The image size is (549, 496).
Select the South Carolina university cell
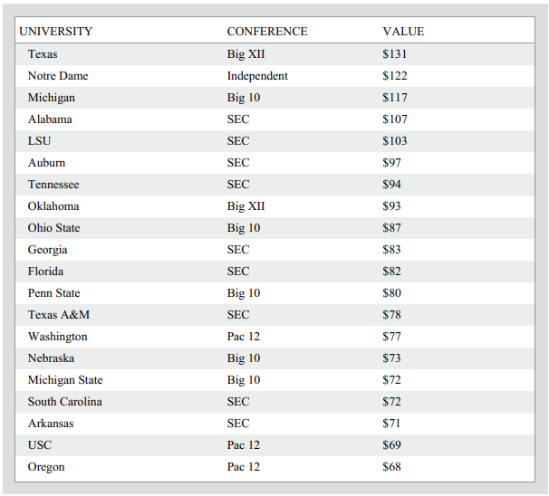point(65,402)
